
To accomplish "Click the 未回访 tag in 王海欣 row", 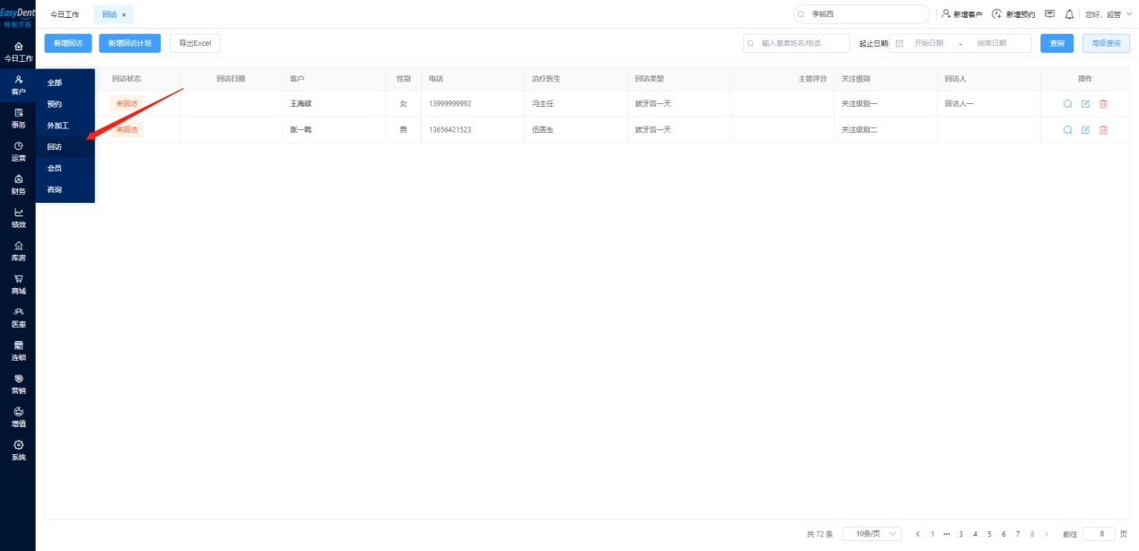I will tap(127, 104).
